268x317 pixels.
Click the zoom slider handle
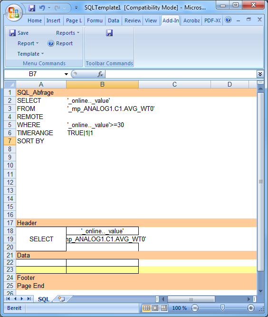[222, 307]
